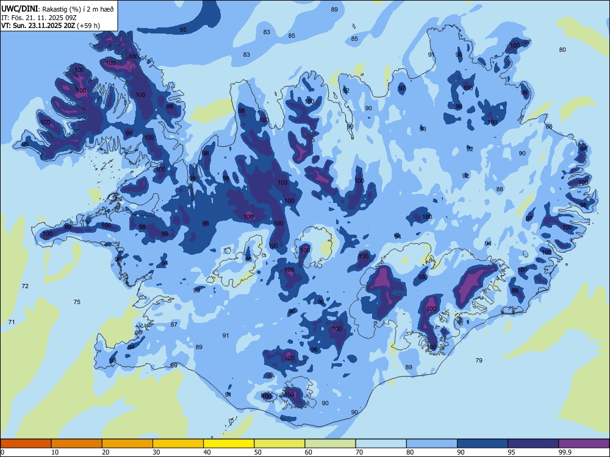Click the 'VT: Sun. 23.11.2025 20Z (+59 h)' line

[50, 26]
